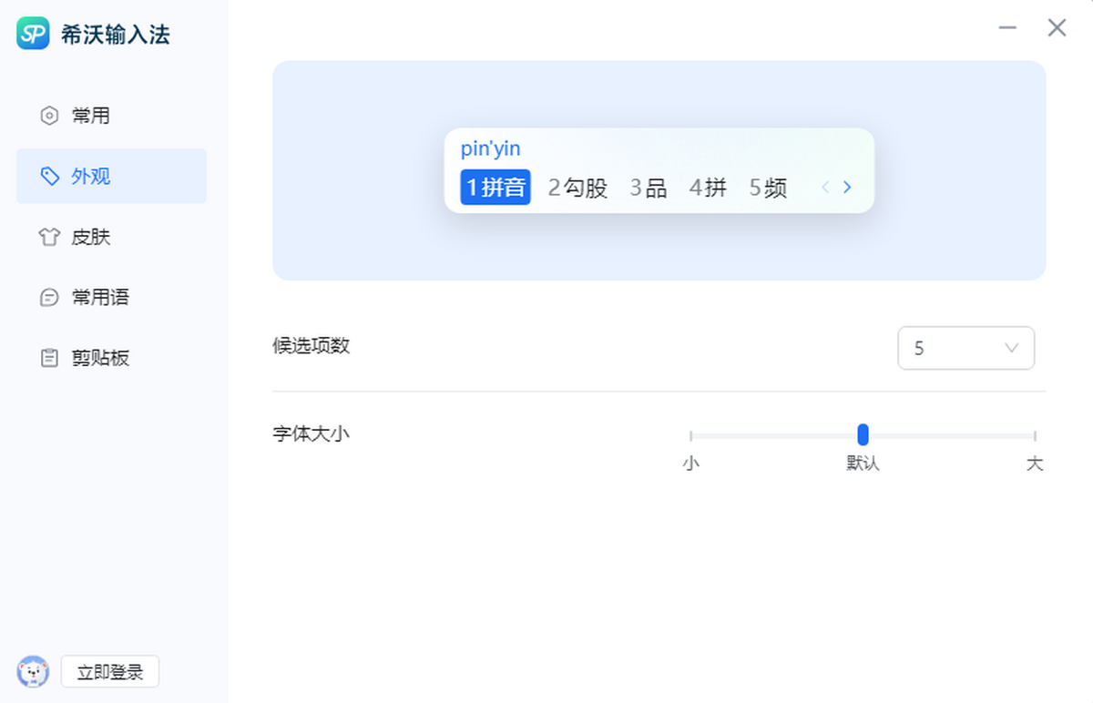Click the tag icon beside 外观
Viewport: 1093px width, 703px height.
coord(49,176)
